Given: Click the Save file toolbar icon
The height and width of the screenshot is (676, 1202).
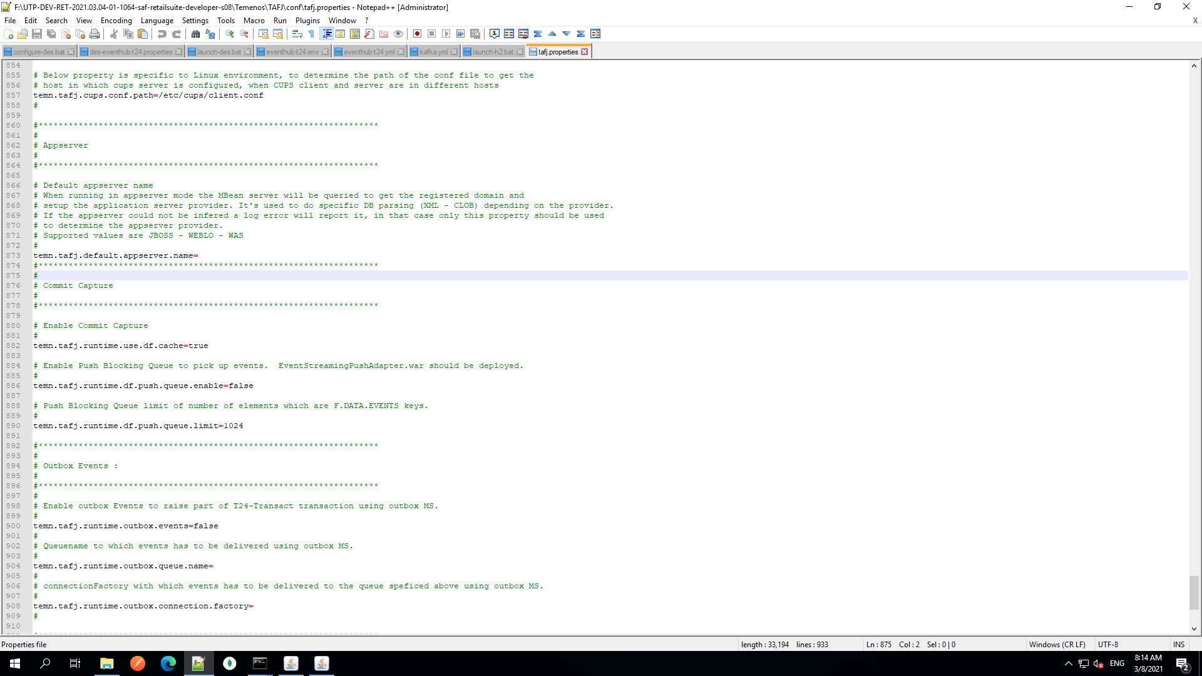Looking at the screenshot, I should click(37, 34).
